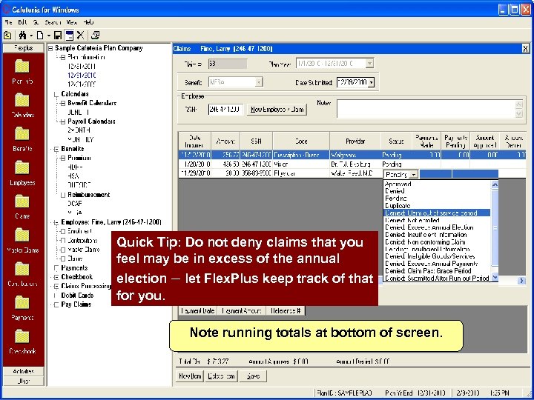Collapse the Payroll Calendars tree node
The image size is (534, 400).
click(x=62, y=121)
